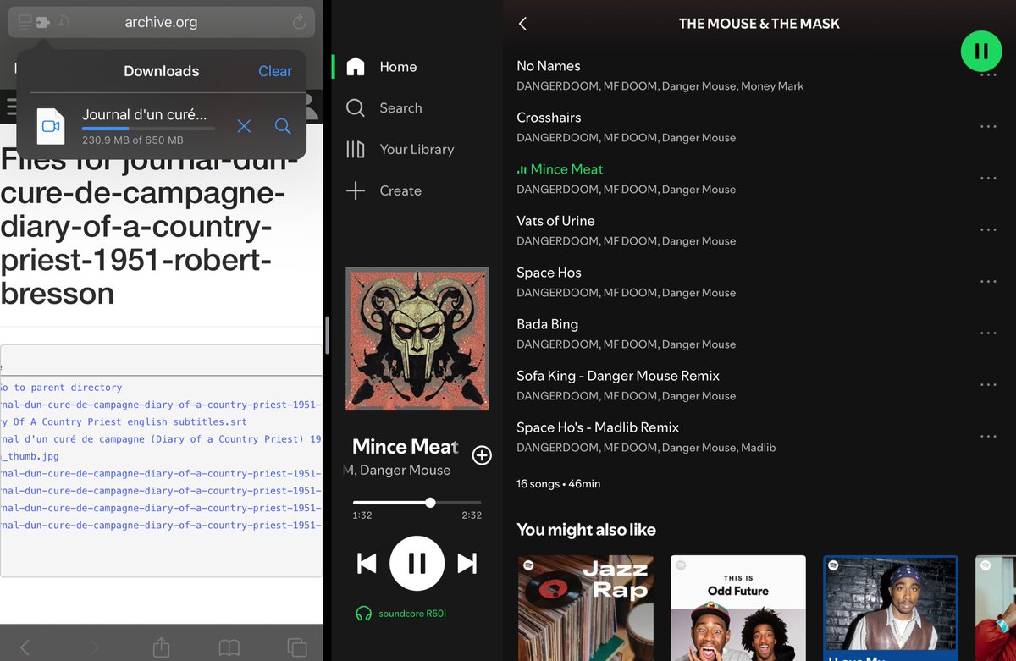This screenshot has width=1016, height=661.
Task: Open more options for Vats of Urine
Action: pyautogui.click(x=987, y=230)
